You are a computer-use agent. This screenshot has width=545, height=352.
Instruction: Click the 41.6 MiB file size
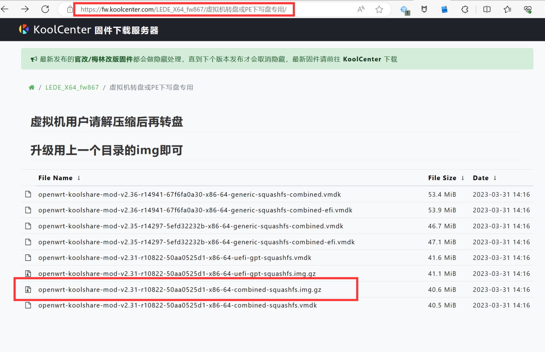(442, 258)
